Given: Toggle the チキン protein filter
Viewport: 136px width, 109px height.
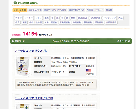Looking at the screenshot, I should pos(18,18).
